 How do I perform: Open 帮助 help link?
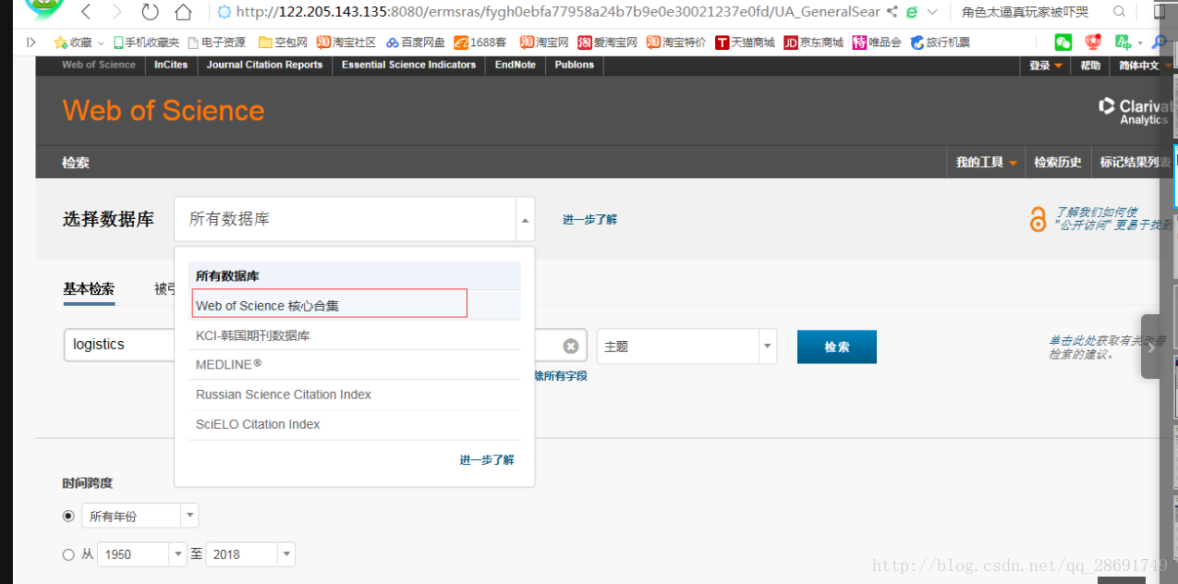(1091, 66)
